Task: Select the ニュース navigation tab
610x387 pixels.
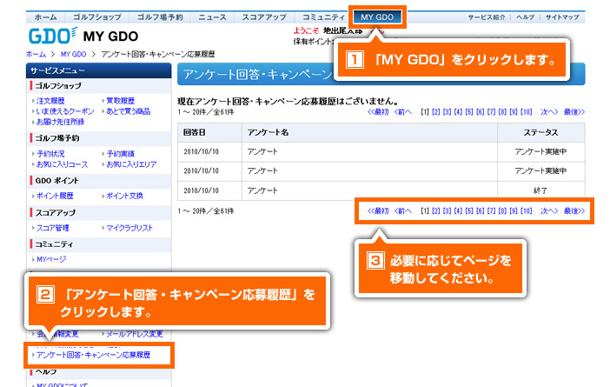Action: coord(212,17)
